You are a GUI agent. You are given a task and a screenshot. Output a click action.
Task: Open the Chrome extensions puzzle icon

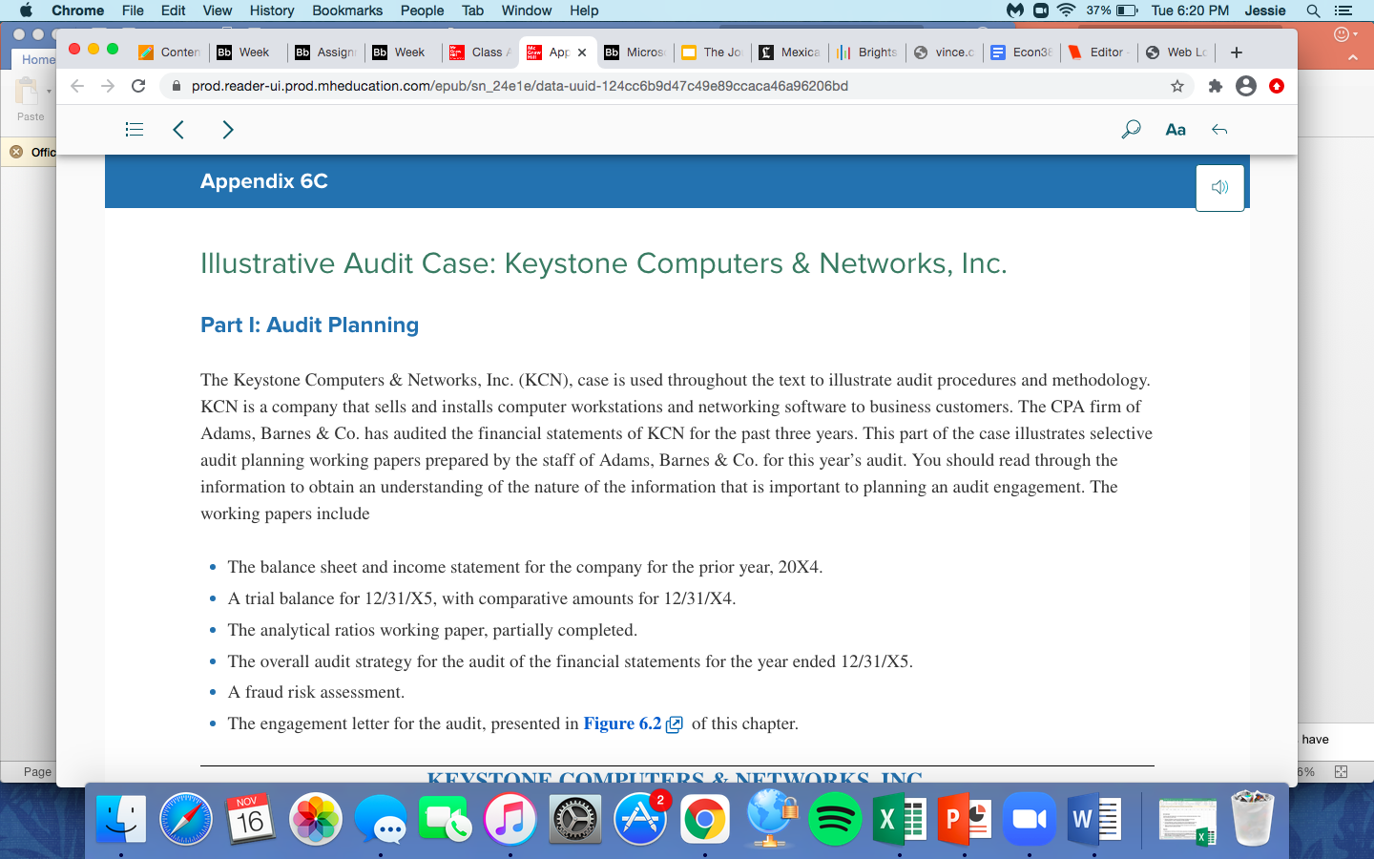click(x=1214, y=86)
